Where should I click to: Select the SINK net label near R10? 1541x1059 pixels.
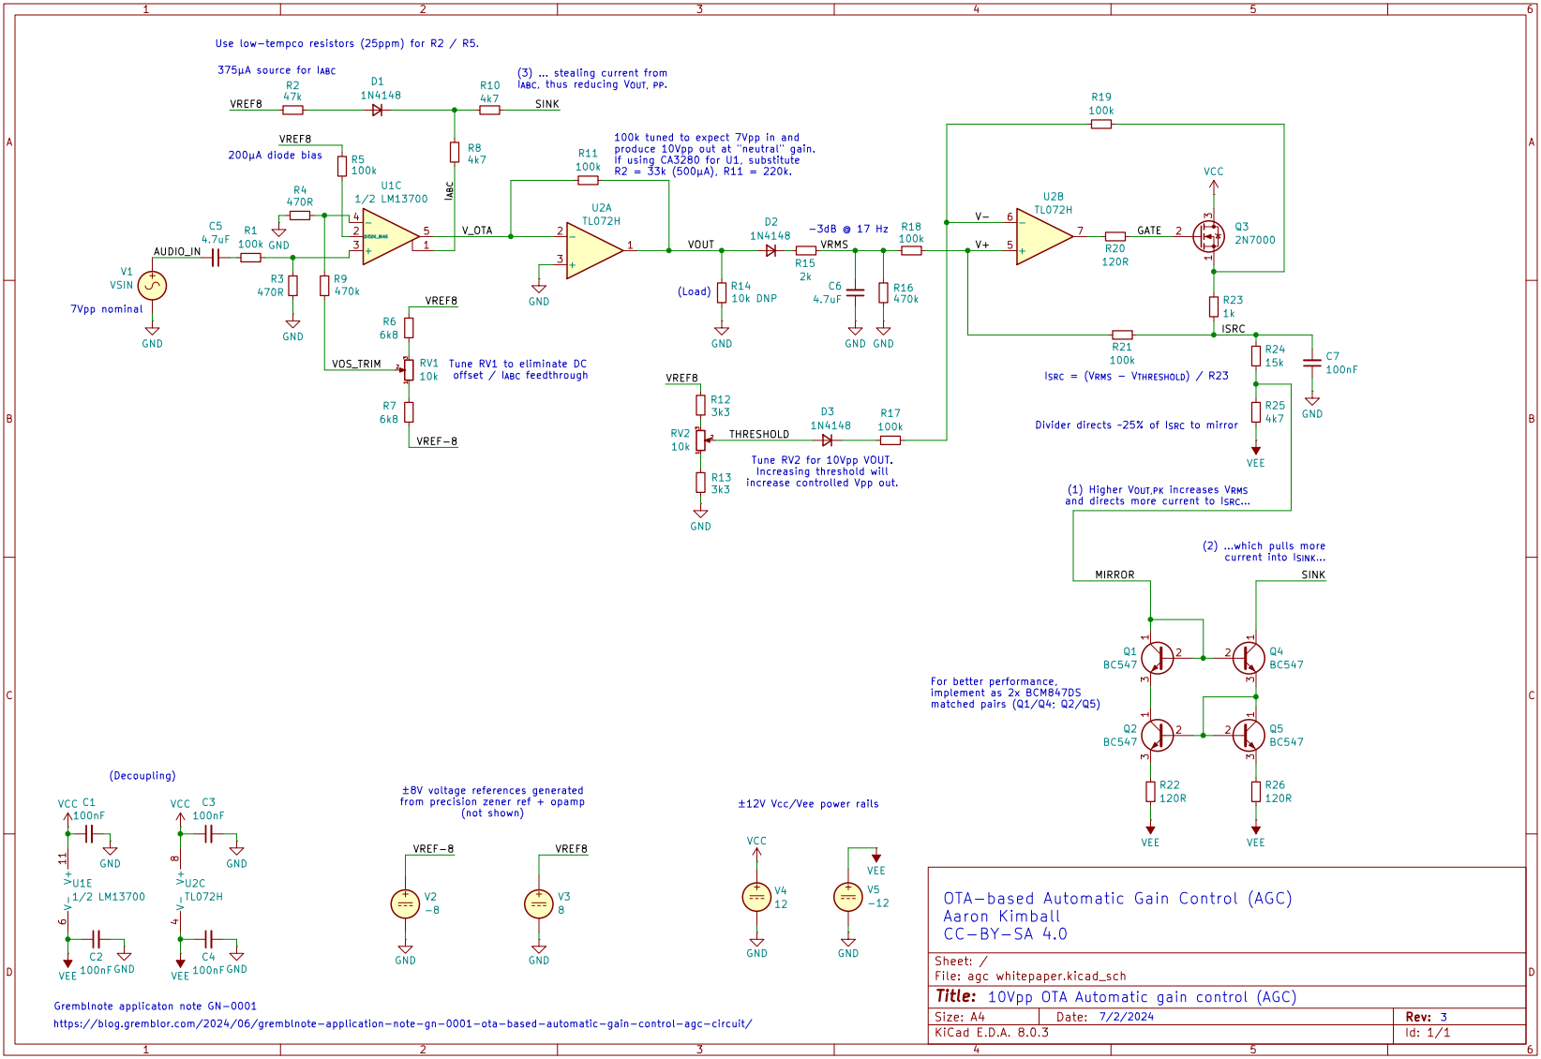click(x=546, y=104)
